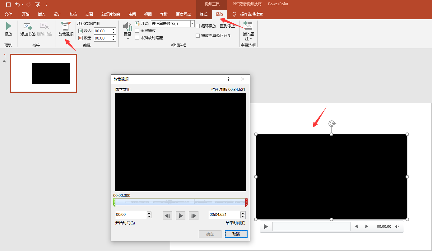The width and height of the screenshot is (432, 251).
Task: Switch to the 切换 ribbon tab
Action: 73,14
